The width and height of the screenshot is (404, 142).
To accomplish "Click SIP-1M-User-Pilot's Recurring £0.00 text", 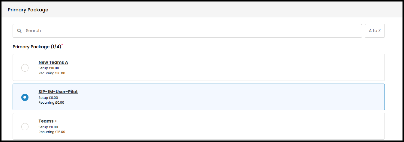I will tap(51, 102).
